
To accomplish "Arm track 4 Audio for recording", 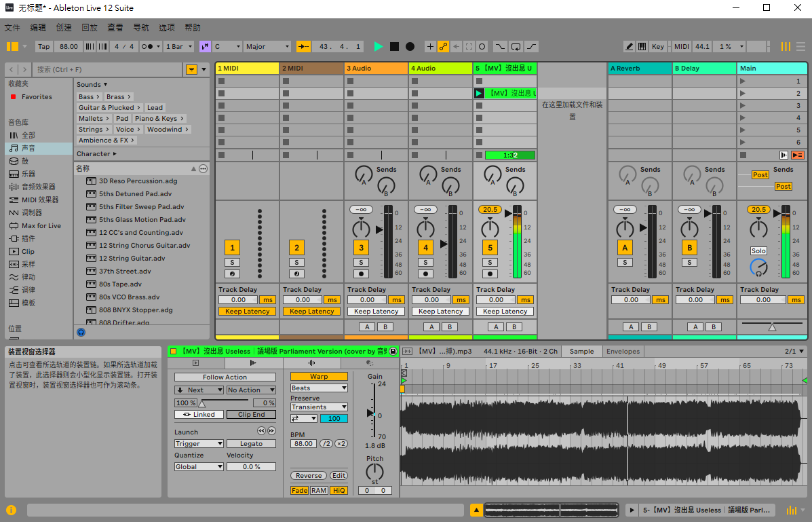I will [x=426, y=274].
